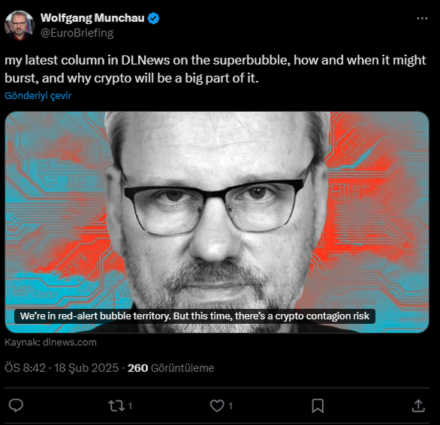This screenshot has height=425, width=440.
Task: Open the Kaynak: dlnews.com source link
Action: (50, 343)
